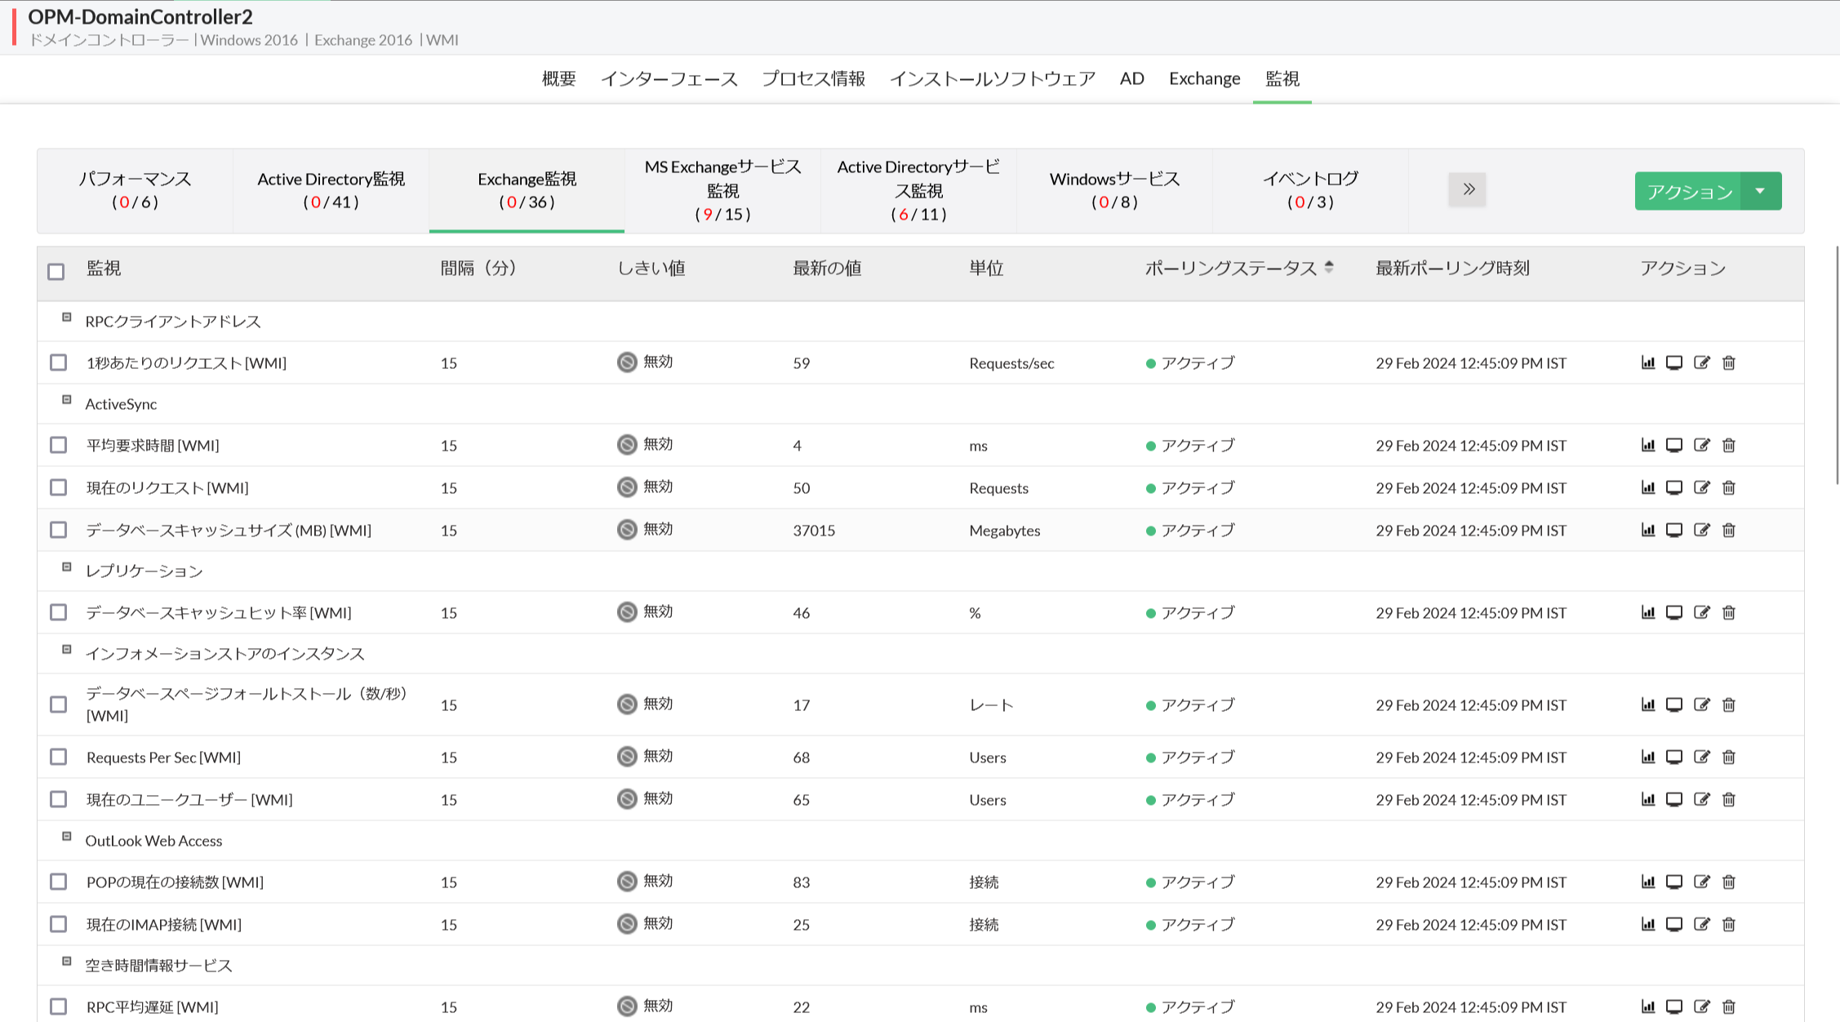This screenshot has height=1022, width=1840.
Task: Click the vertical scrollbar on the right
Action: pyautogui.click(x=1837, y=363)
